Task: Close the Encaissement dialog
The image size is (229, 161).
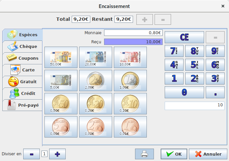Action: pos(223,6)
